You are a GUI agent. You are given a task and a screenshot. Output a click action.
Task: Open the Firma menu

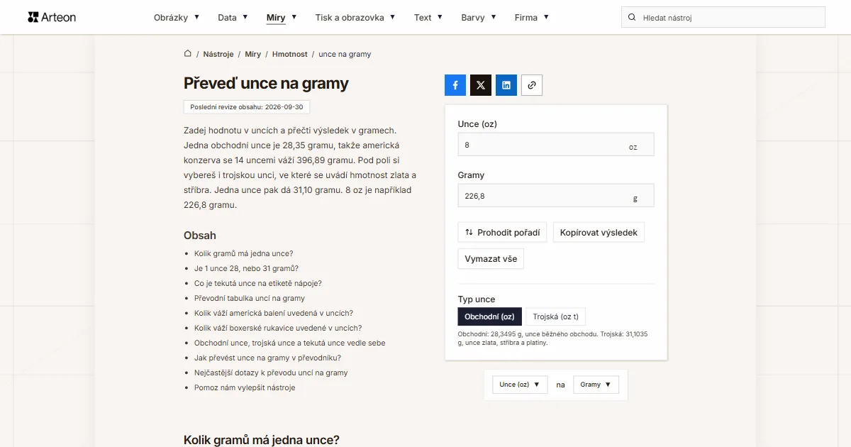click(x=532, y=18)
